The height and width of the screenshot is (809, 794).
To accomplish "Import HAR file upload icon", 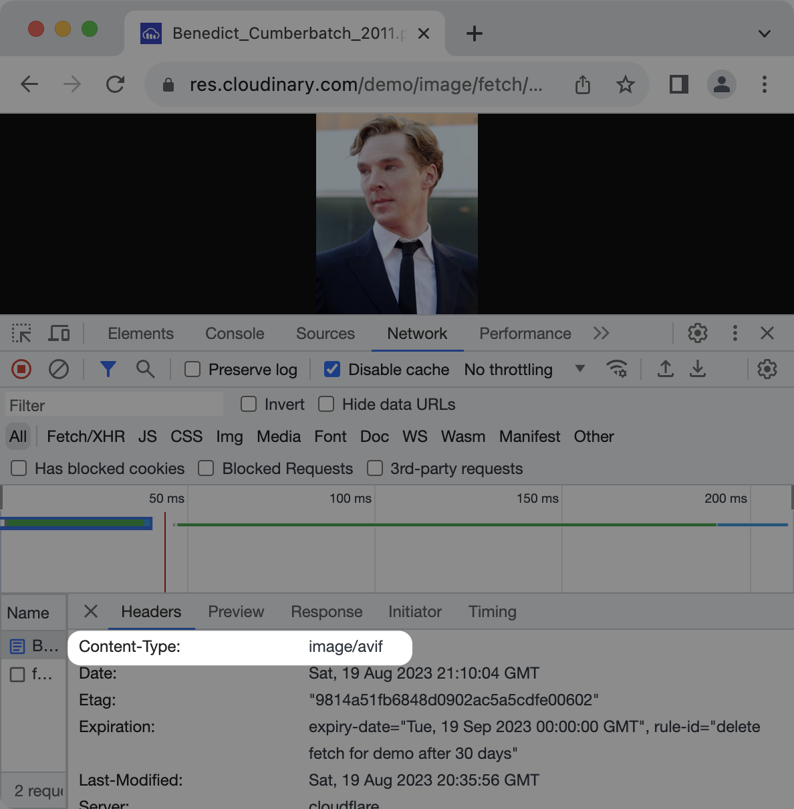I will point(666,369).
